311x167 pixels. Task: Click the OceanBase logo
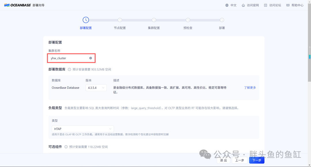pyautogui.click(x=18, y=5)
